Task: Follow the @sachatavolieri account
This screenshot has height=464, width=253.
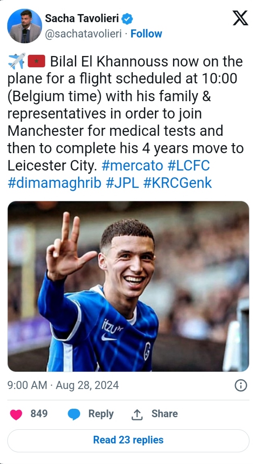Action: [x=146, y=34]
